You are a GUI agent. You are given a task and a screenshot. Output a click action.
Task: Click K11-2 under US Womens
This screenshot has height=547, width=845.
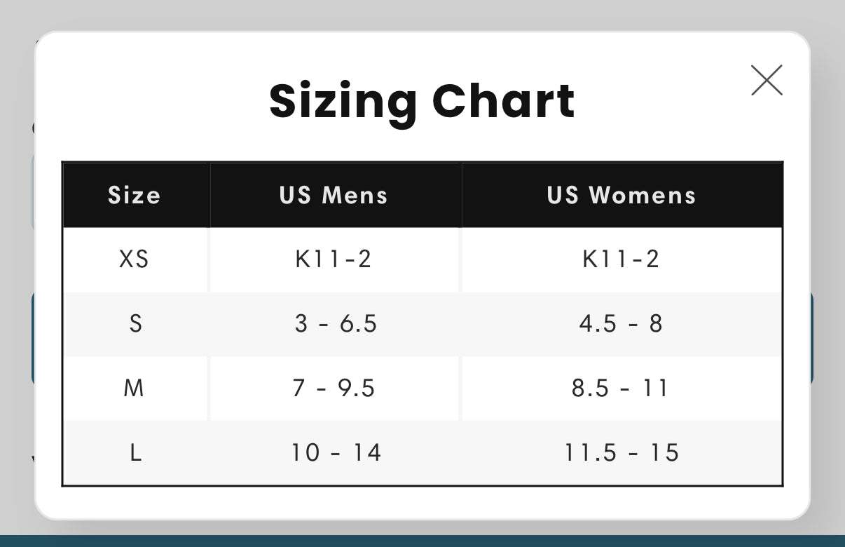621,259
